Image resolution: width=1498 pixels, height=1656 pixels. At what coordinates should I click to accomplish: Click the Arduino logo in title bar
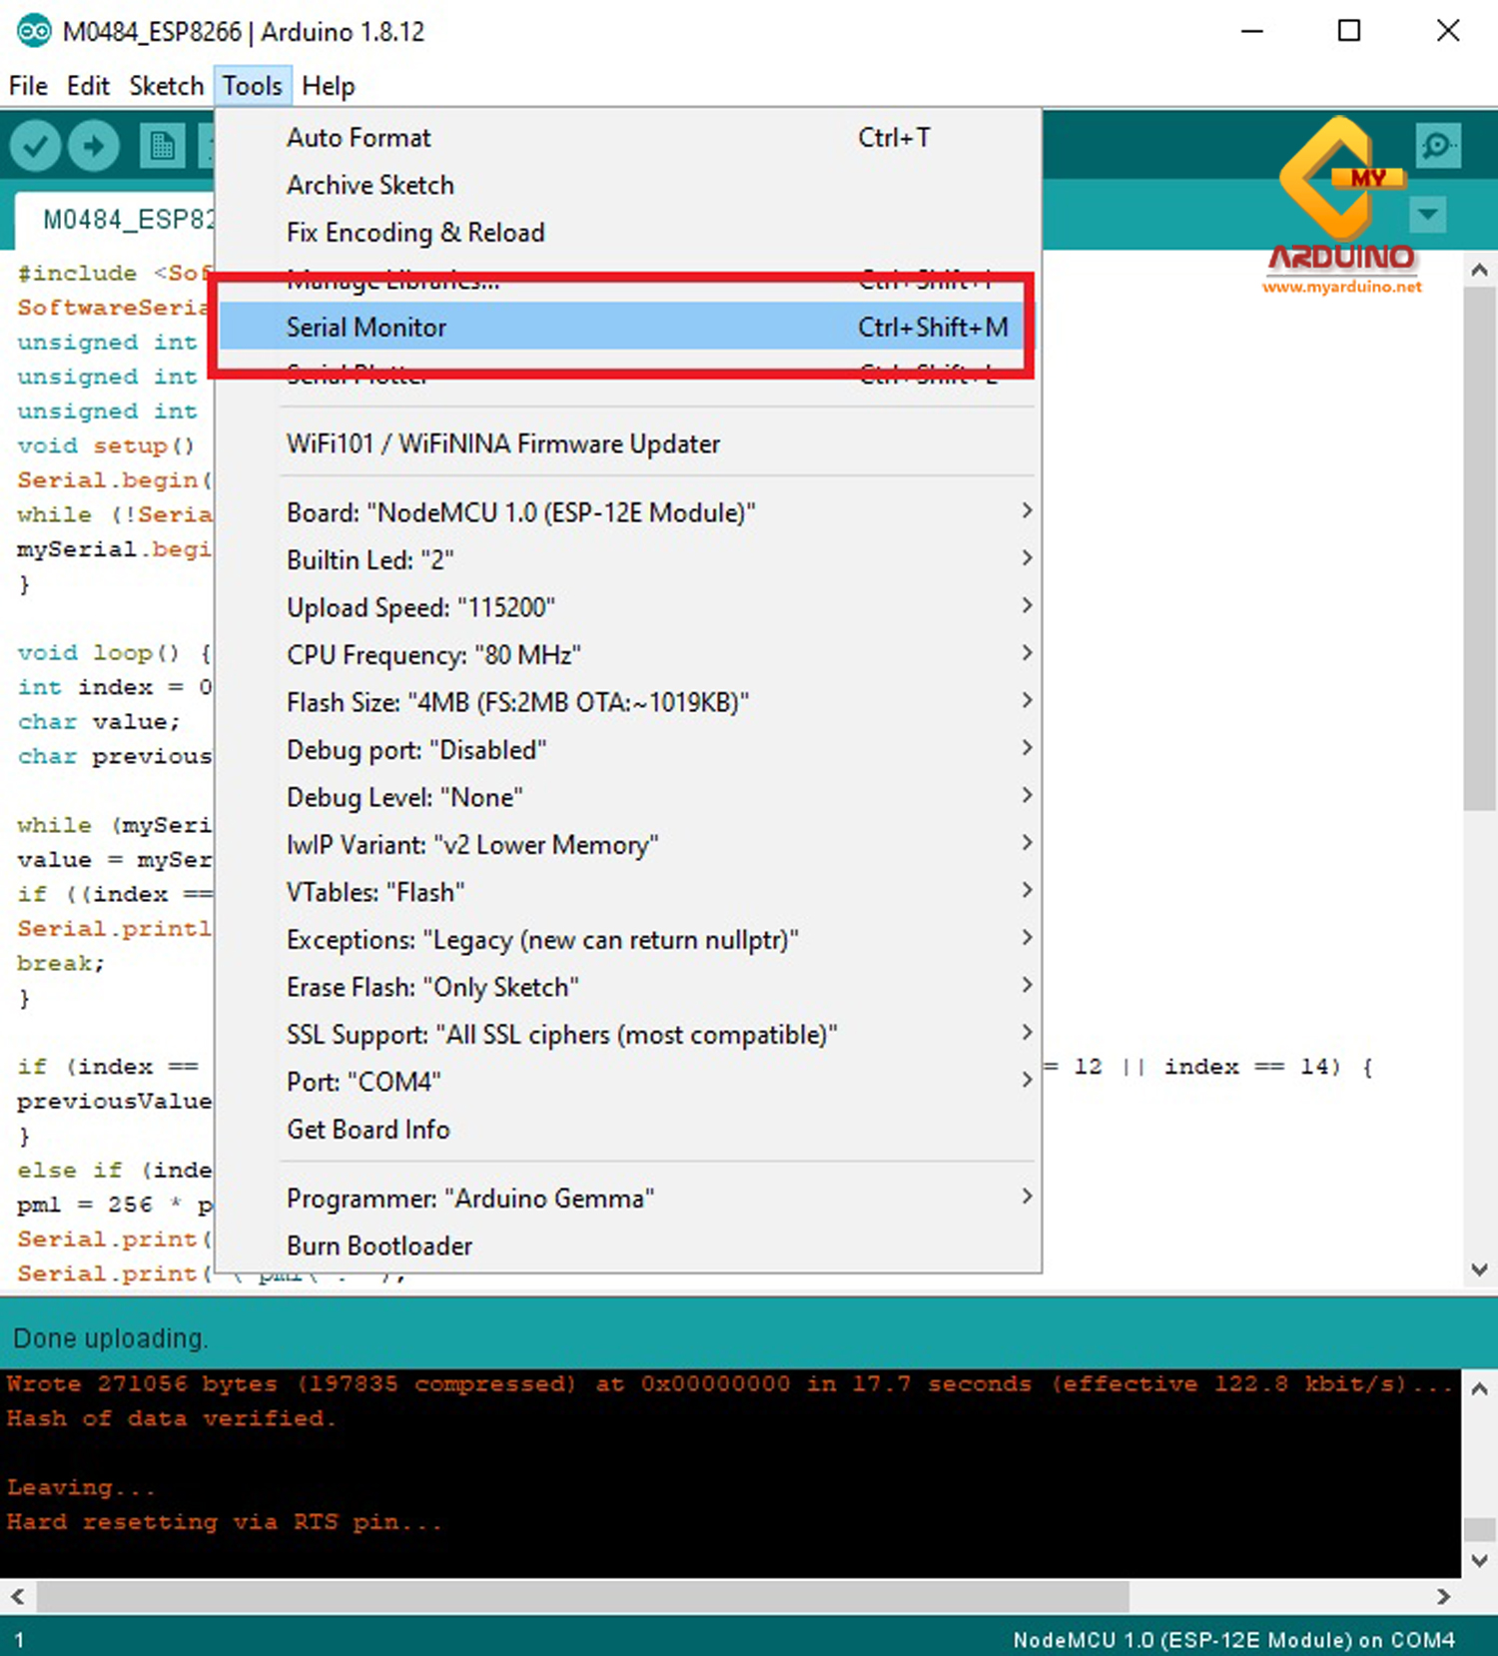(33, 31)
